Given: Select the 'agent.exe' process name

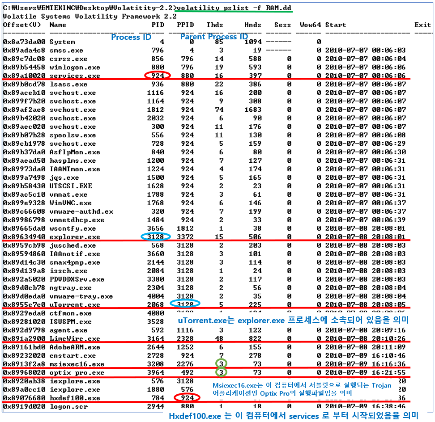Looking at the screenshot, I should point(68,330).
